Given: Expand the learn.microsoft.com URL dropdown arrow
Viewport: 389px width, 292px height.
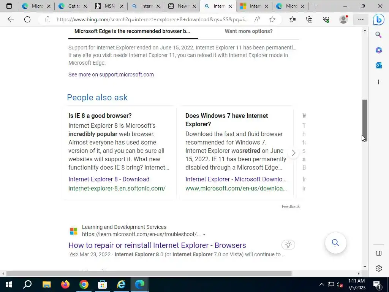Looking at the screenshot, I should tap(204, 234).
